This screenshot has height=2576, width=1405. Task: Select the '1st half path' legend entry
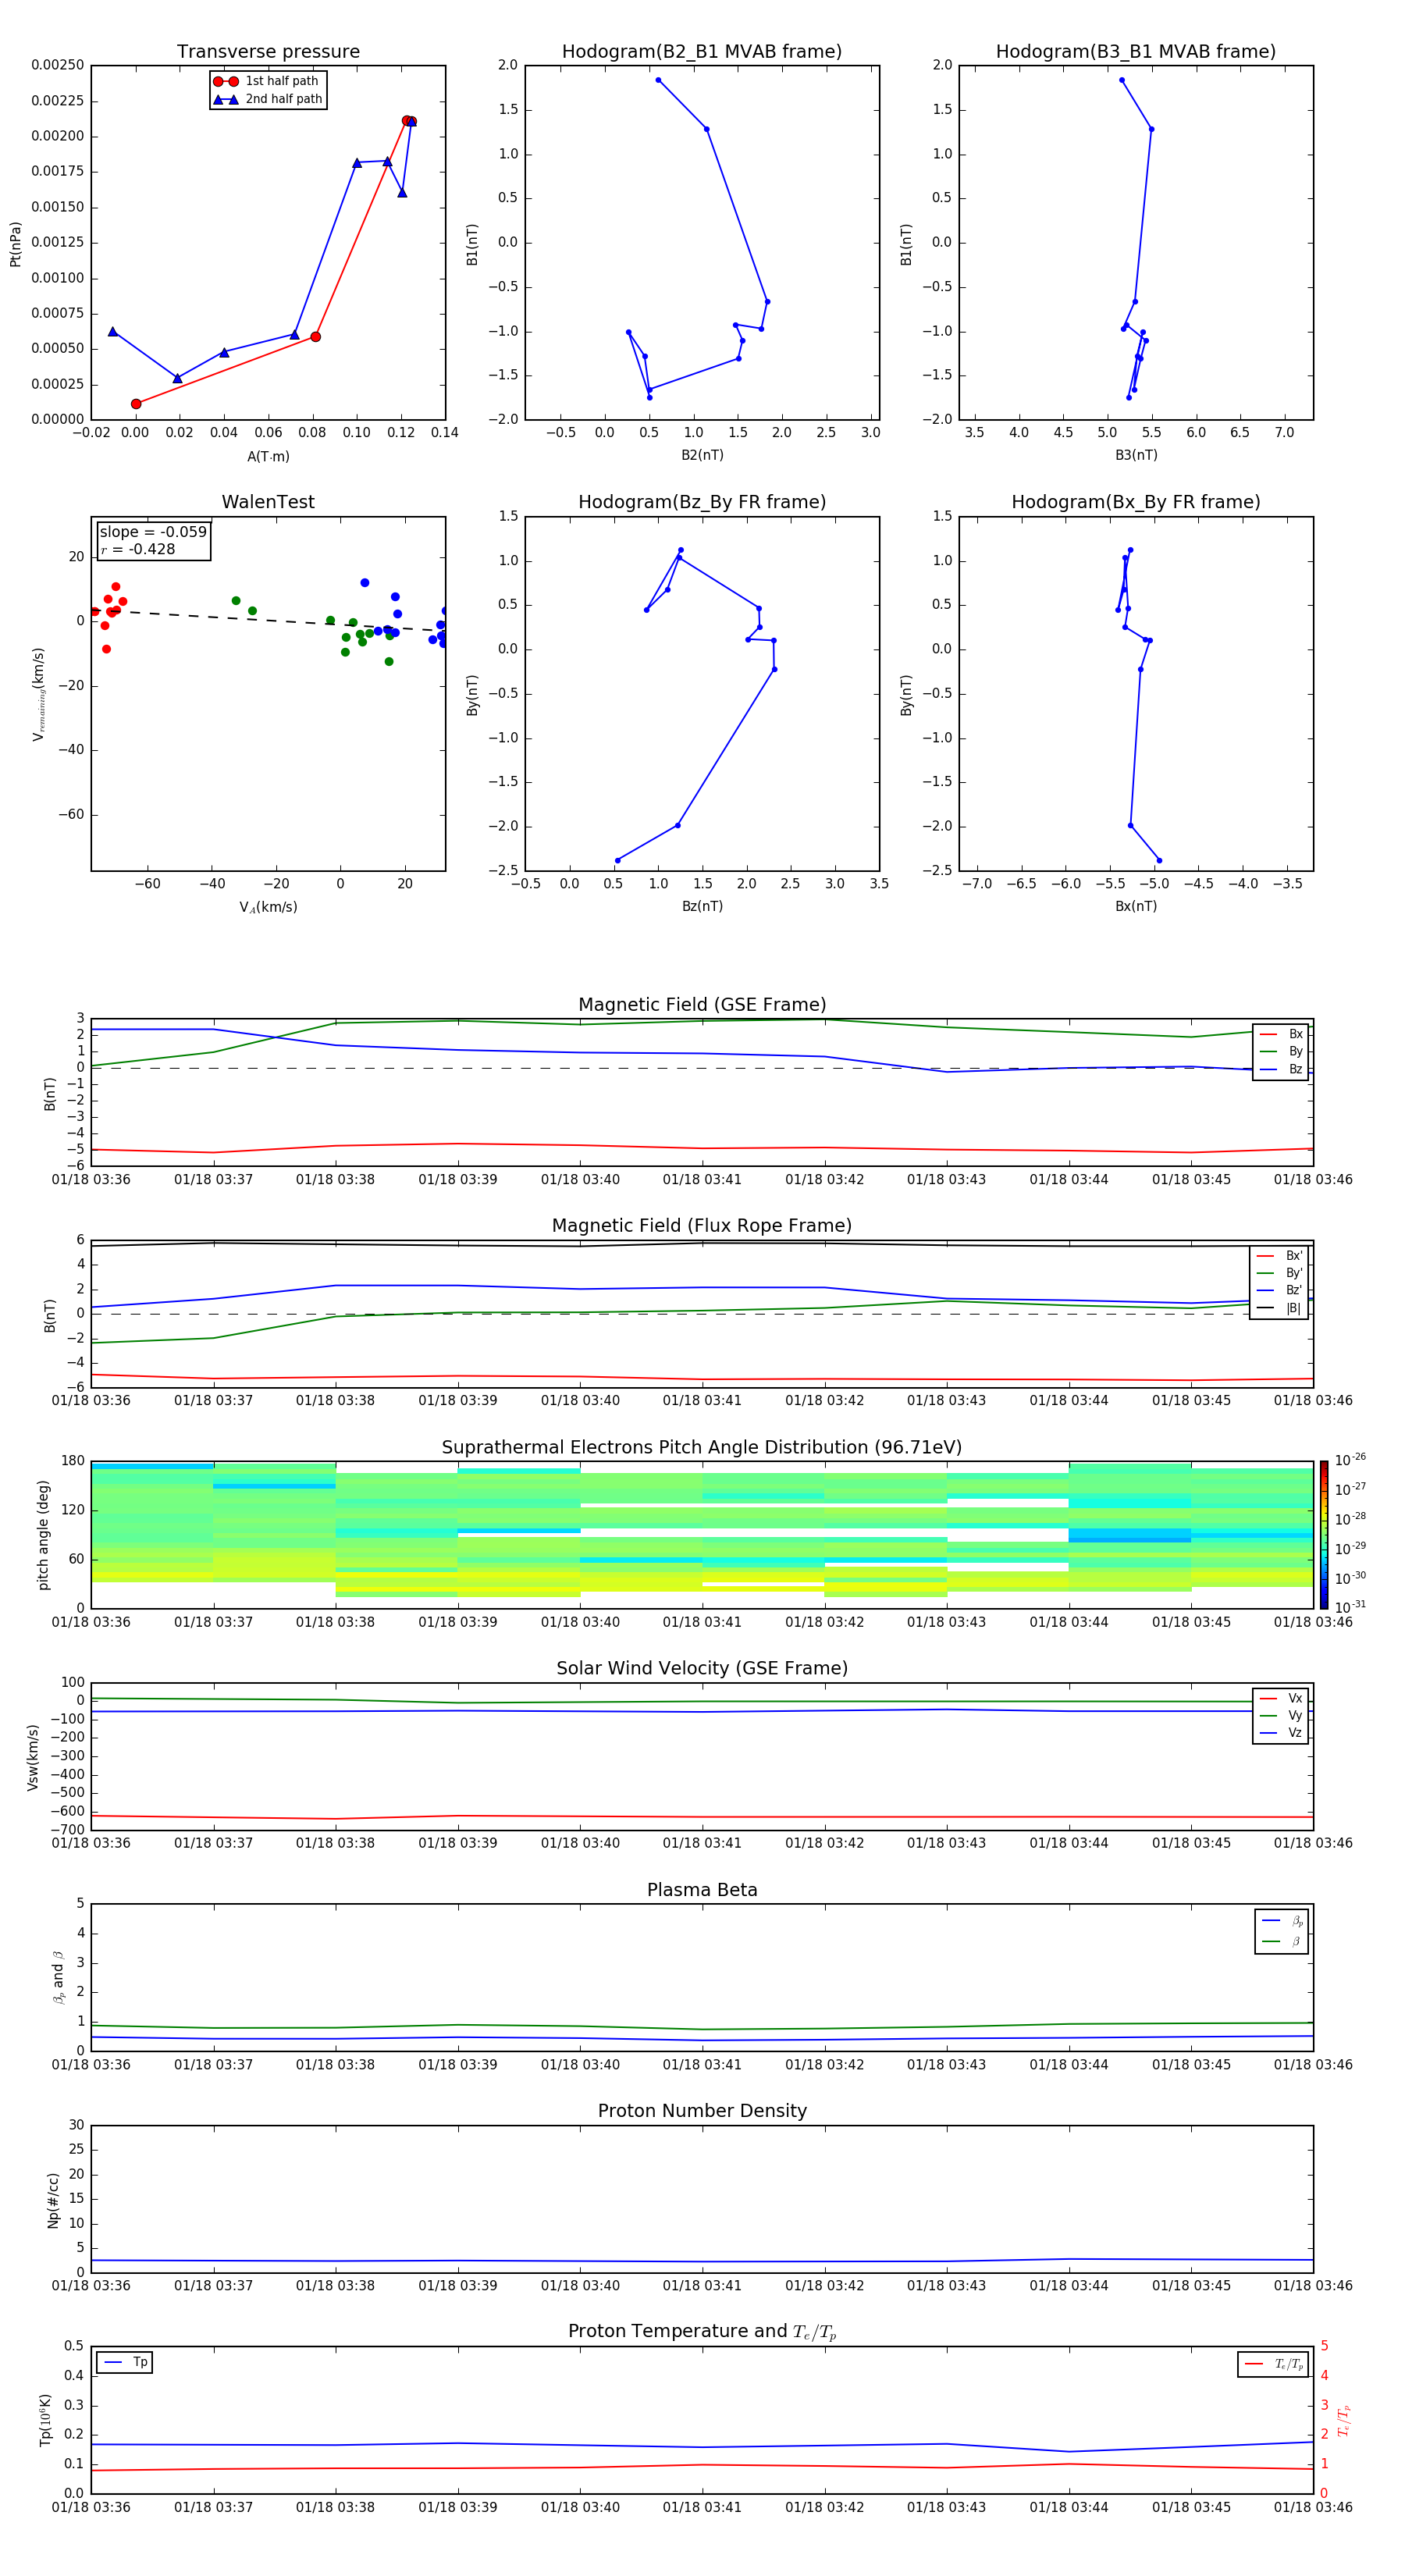click(266, 81)
